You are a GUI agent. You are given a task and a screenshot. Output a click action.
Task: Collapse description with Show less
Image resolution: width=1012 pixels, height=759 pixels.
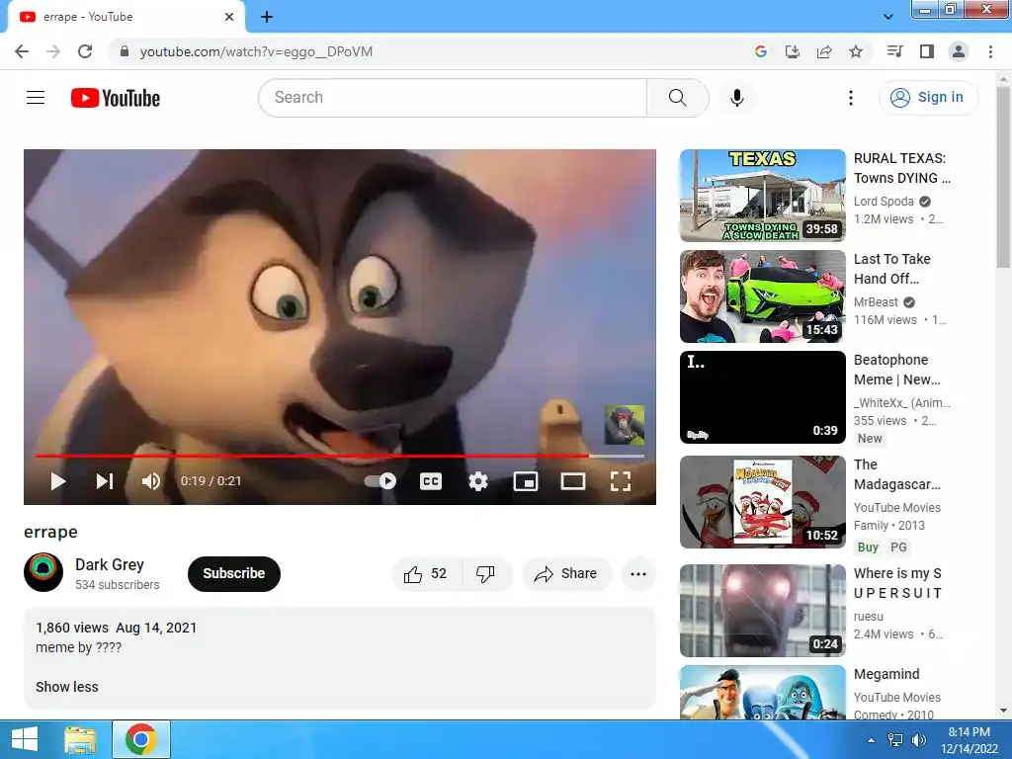(x=67, y=687)
